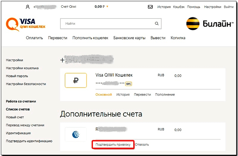Open the Вывести menu
This screenshot has height=156, width=238.
pyautogui.click(x=158, y=38)
